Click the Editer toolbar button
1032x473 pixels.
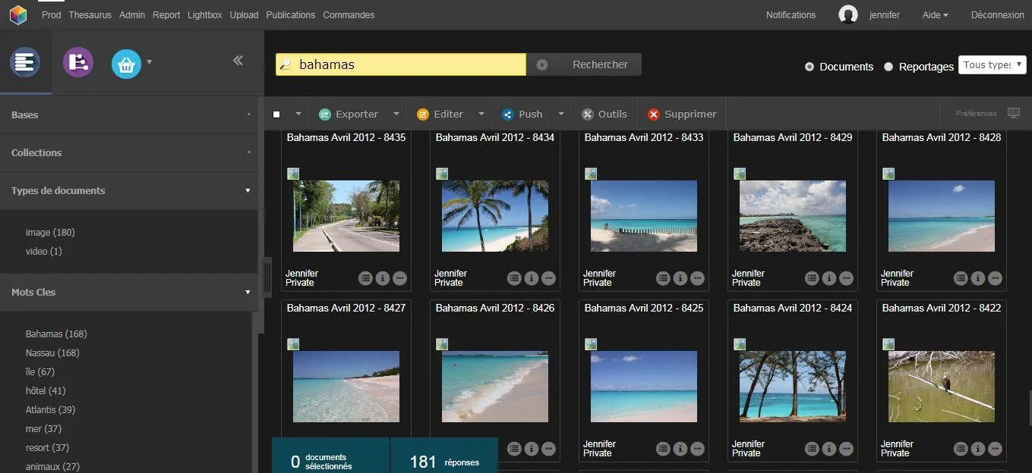coord(440,114)
